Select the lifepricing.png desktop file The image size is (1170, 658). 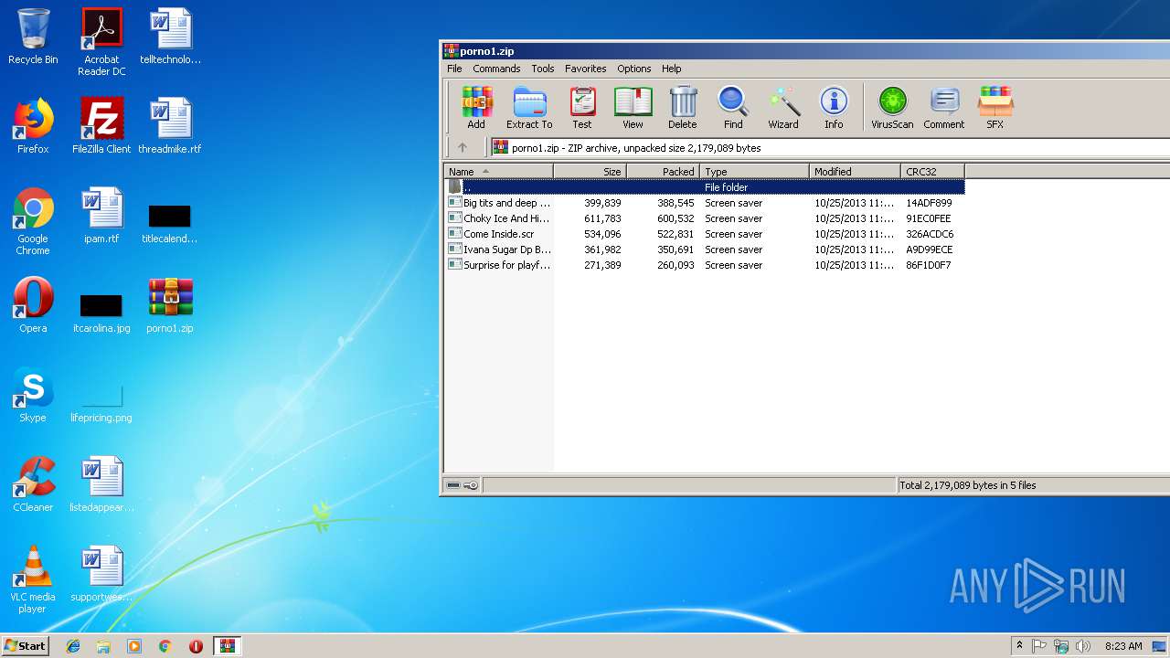(101, 400)
